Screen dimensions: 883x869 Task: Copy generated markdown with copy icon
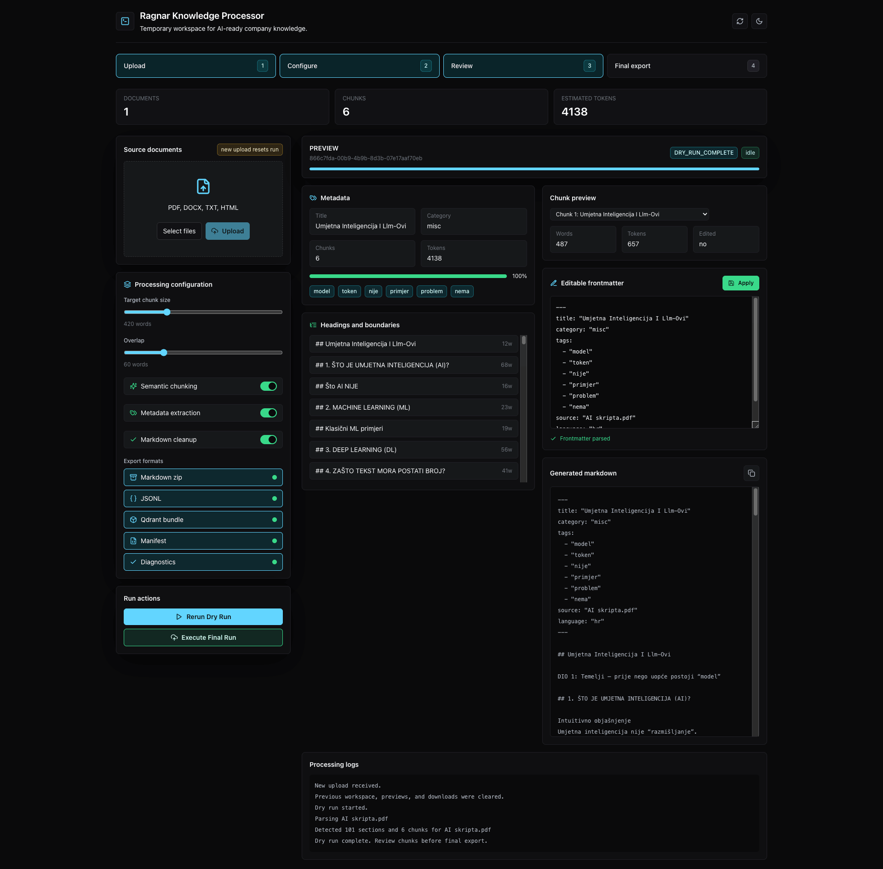click(751, 473)
